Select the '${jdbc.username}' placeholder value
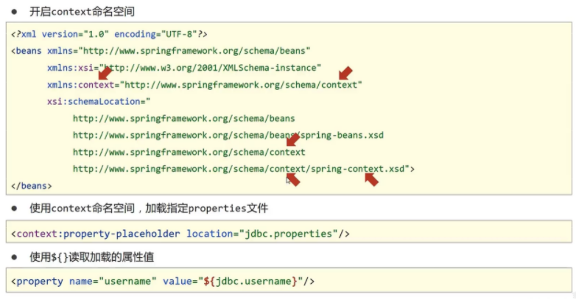The width and height of the screenshot is (576, 300). (x=250, y=282)
